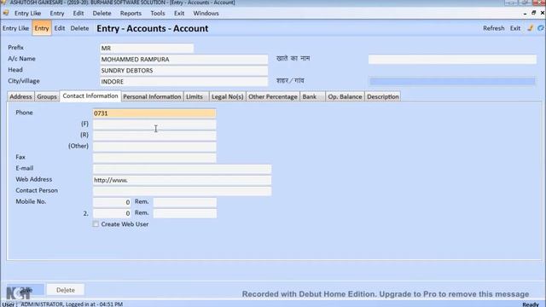Click the inner window minimize button
Screen dimensions: 546x307
coord(525,14)
